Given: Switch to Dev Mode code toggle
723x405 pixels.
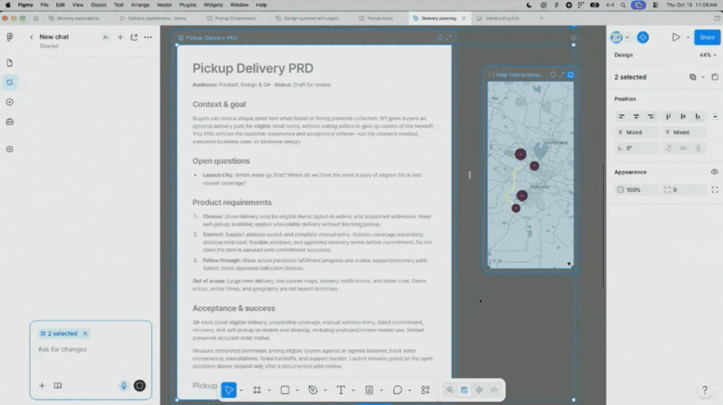Looking at the screenshot, I should 494,390.
